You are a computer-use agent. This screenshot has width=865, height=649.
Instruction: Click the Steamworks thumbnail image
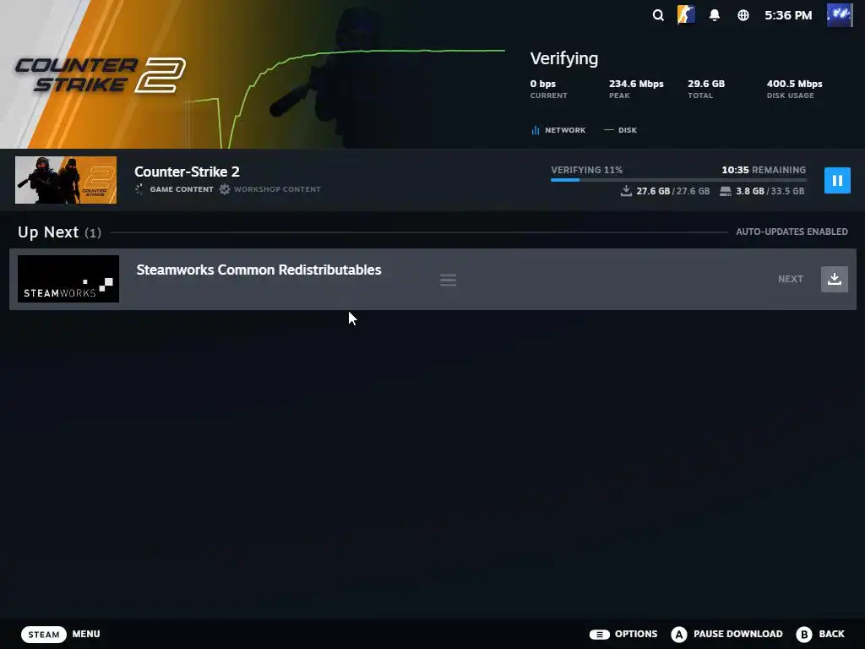pyautogui.click(x=68, y=279)
